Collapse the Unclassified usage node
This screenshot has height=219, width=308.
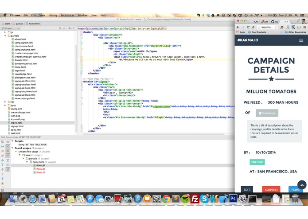point(16,152)
